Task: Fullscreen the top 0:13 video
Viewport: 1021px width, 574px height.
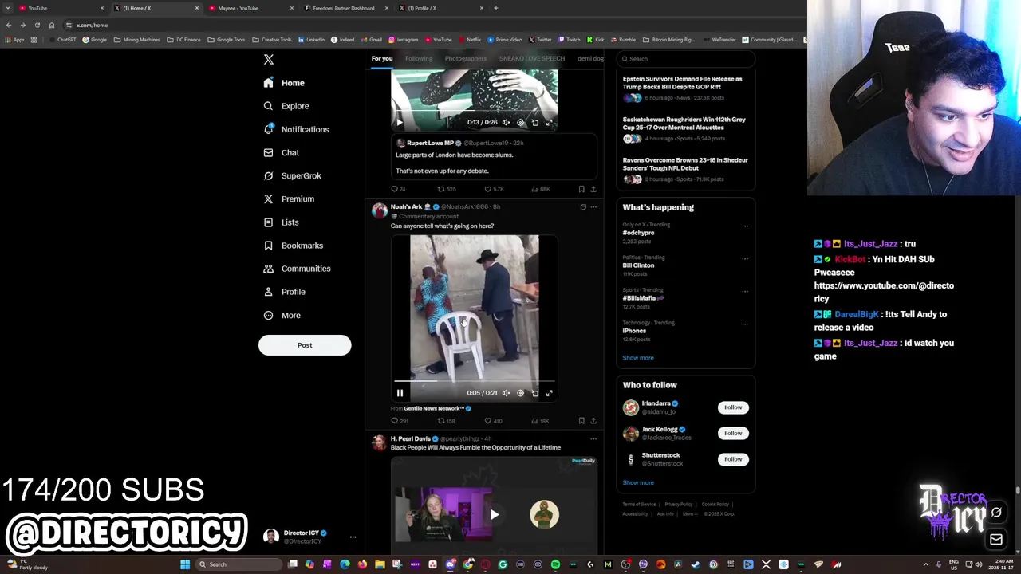Action: tap(549, 123)
